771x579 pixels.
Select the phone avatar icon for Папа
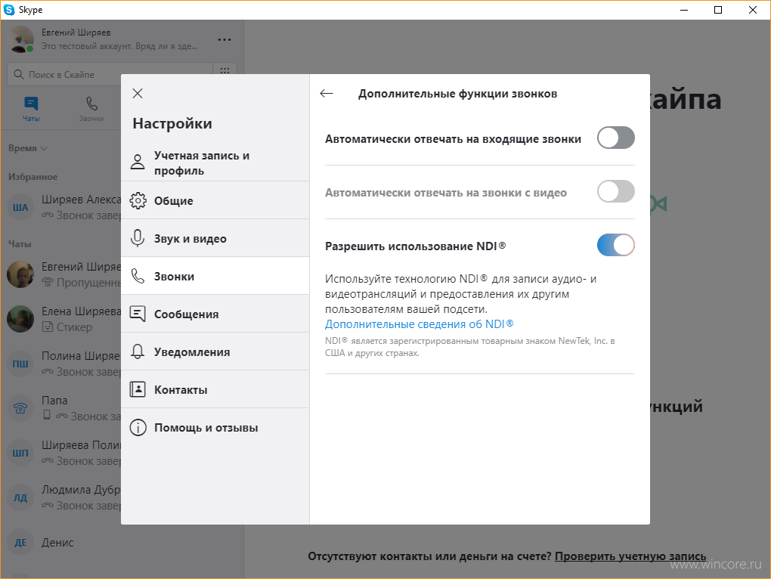point(20,408)
